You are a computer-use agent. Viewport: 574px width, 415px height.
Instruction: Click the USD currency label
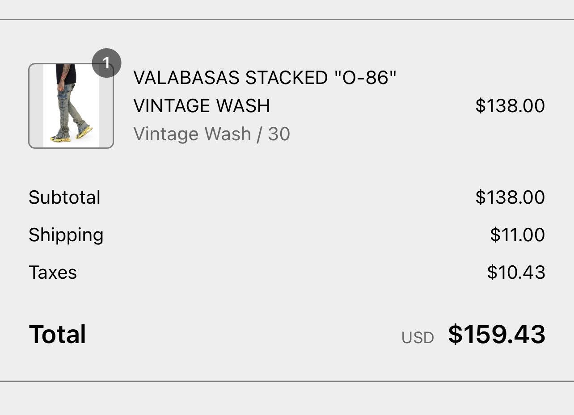tap(418, 338)
